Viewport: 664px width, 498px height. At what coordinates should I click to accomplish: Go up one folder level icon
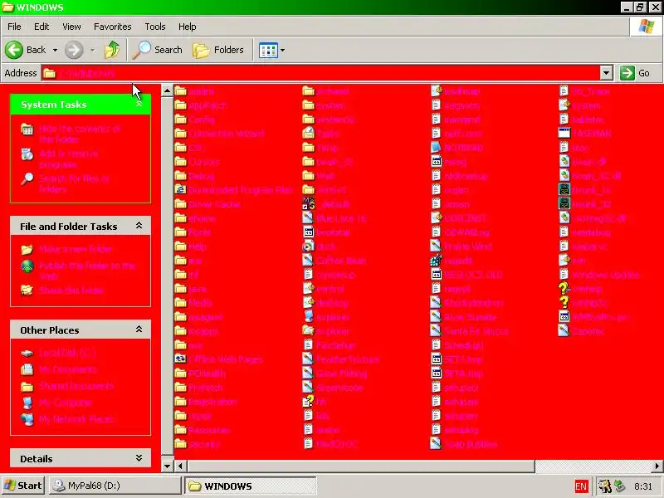point(112,50)
